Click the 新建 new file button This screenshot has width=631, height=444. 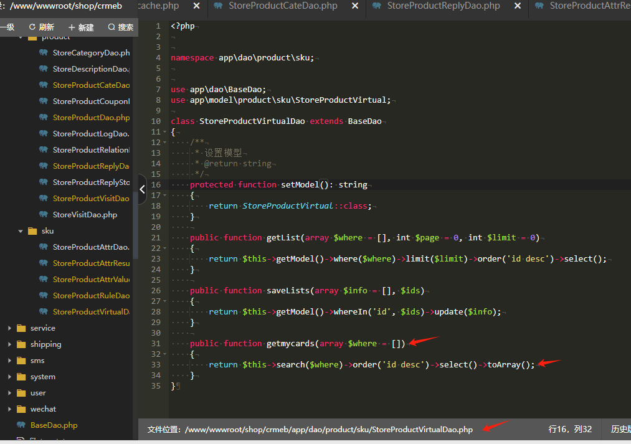(81, 27)
